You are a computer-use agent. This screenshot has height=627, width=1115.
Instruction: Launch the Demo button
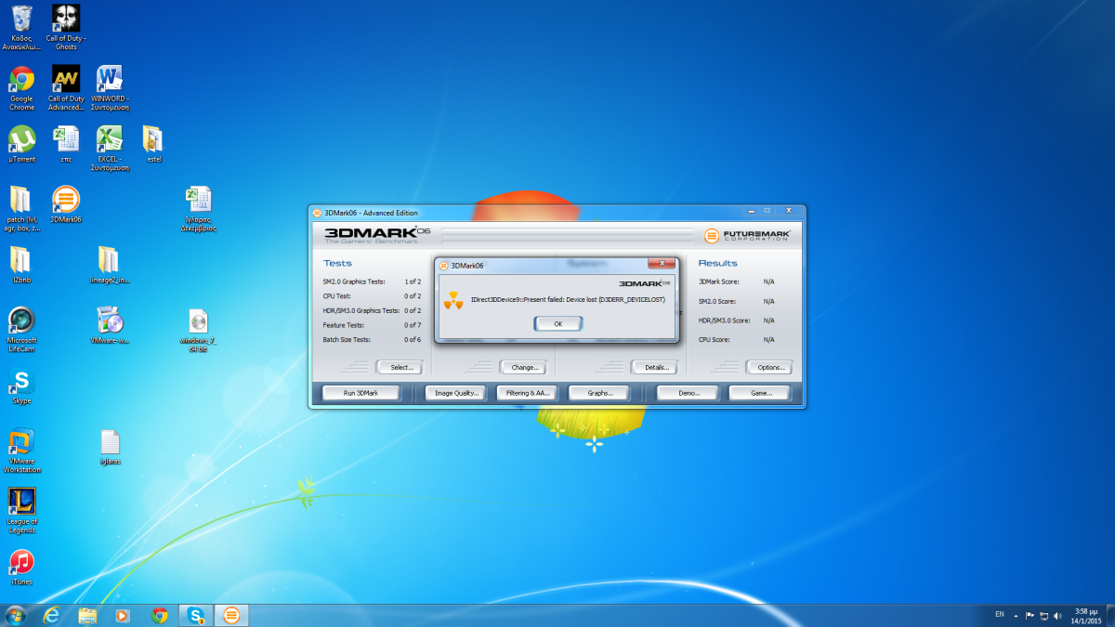coord(689,393)
